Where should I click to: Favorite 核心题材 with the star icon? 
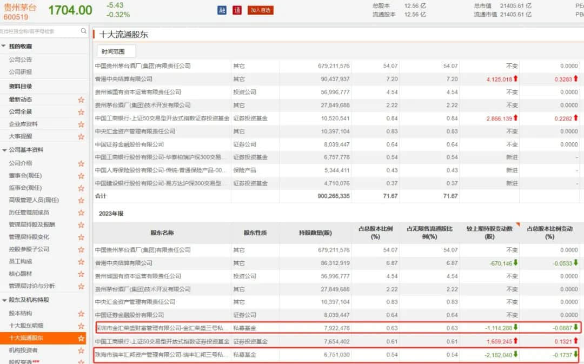pyautogui.click(x=81, y=274)
